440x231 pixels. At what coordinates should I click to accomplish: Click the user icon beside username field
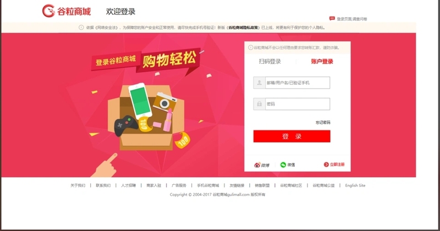click(259, 83)
